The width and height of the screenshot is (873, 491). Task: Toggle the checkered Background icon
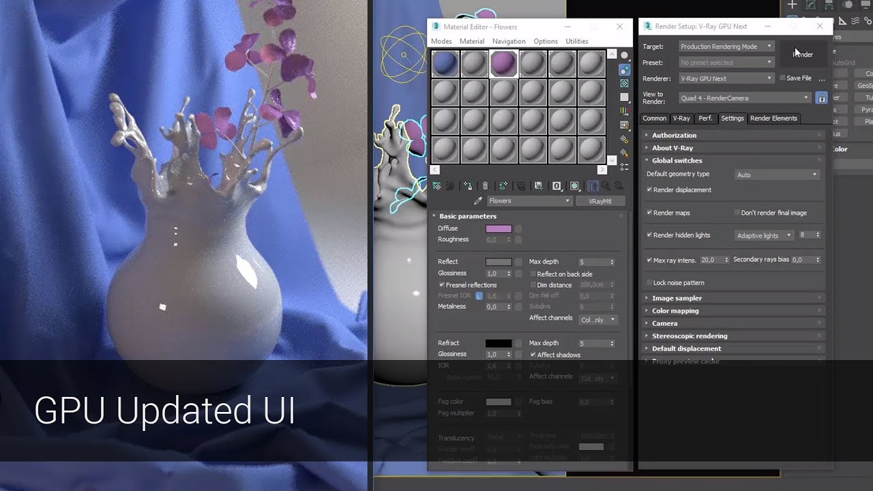(624, 83)
